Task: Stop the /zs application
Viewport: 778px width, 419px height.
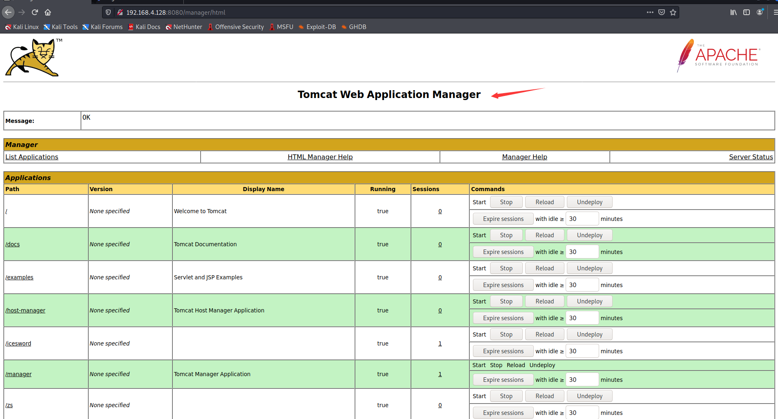Action: coord(506,396)
